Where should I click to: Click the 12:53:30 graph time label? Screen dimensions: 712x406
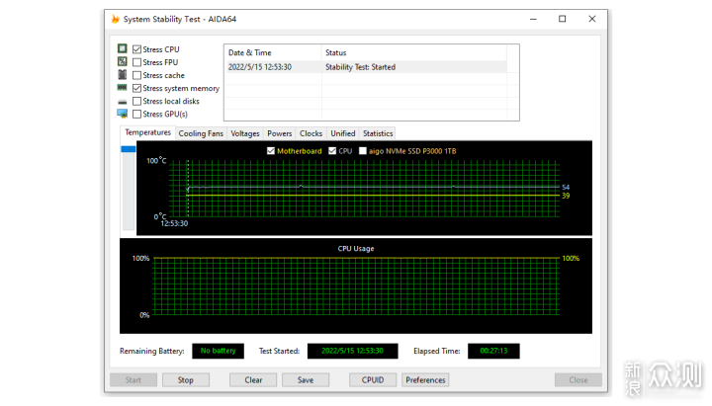coord(174,223)
